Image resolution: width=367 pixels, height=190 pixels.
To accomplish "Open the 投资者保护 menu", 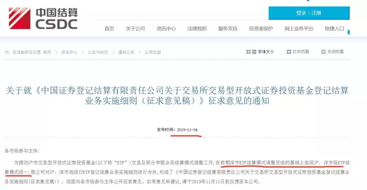I will coord(261,28).
